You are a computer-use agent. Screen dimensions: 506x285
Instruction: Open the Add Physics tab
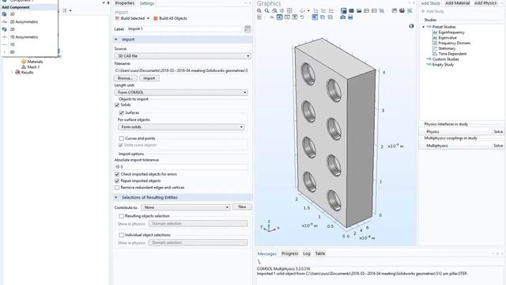coord(485,3)
